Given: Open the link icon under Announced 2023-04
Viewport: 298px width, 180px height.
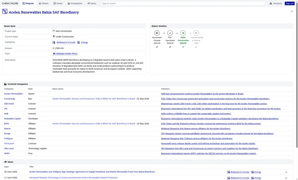Looking at the screenshot, I should click(x=157, y=47).
